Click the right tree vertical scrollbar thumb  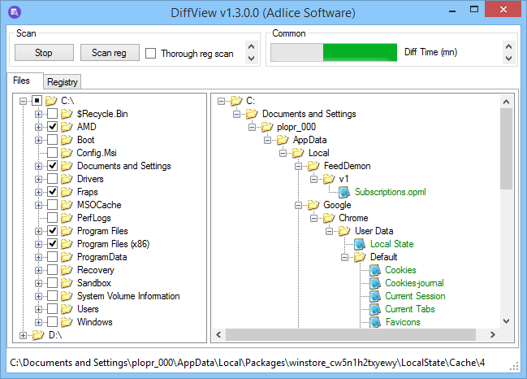coord(506,149)
